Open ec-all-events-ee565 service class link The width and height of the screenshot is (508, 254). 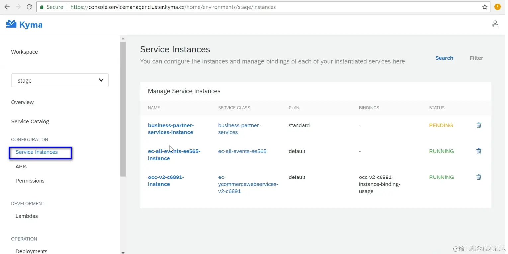pyautogui.click(x=242, y=151)
